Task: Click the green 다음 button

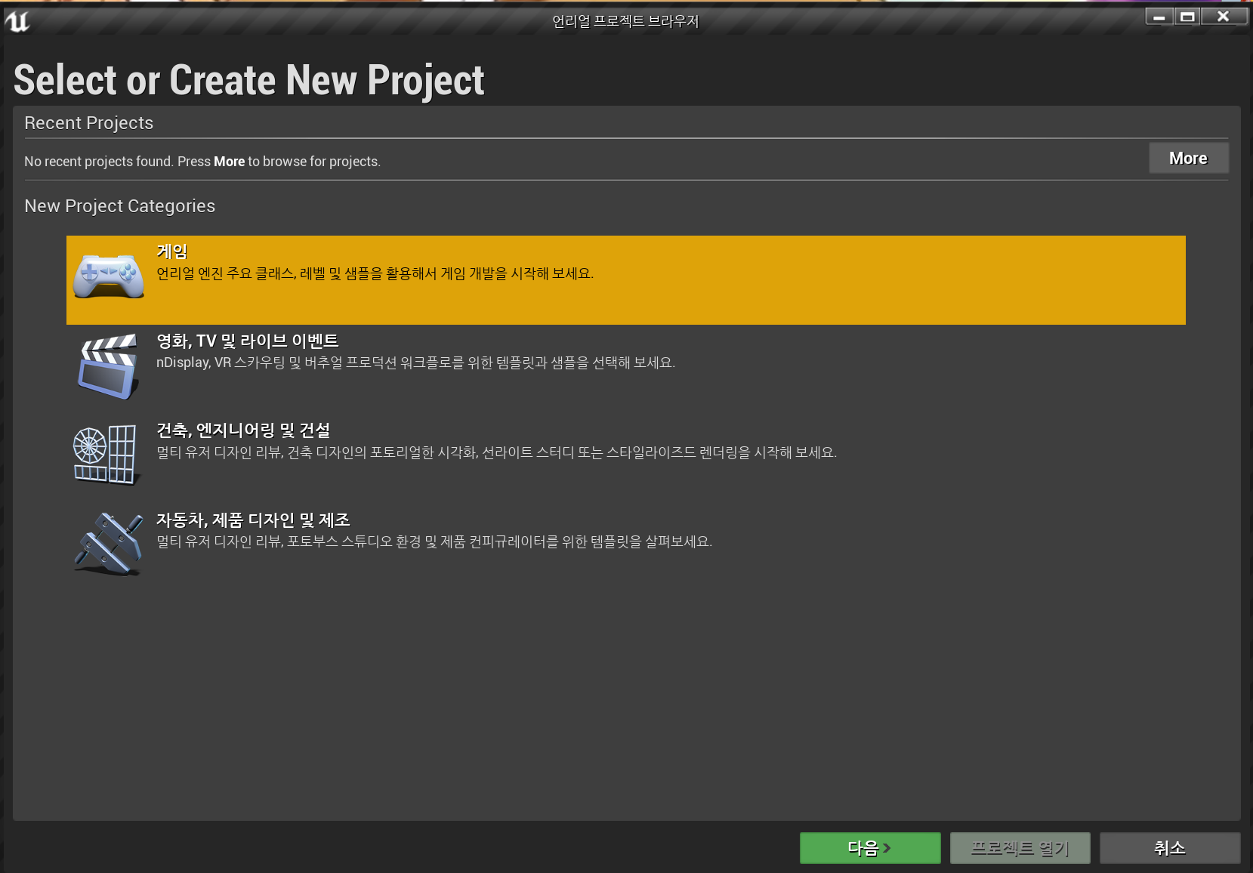Action: tap(870, 848)
